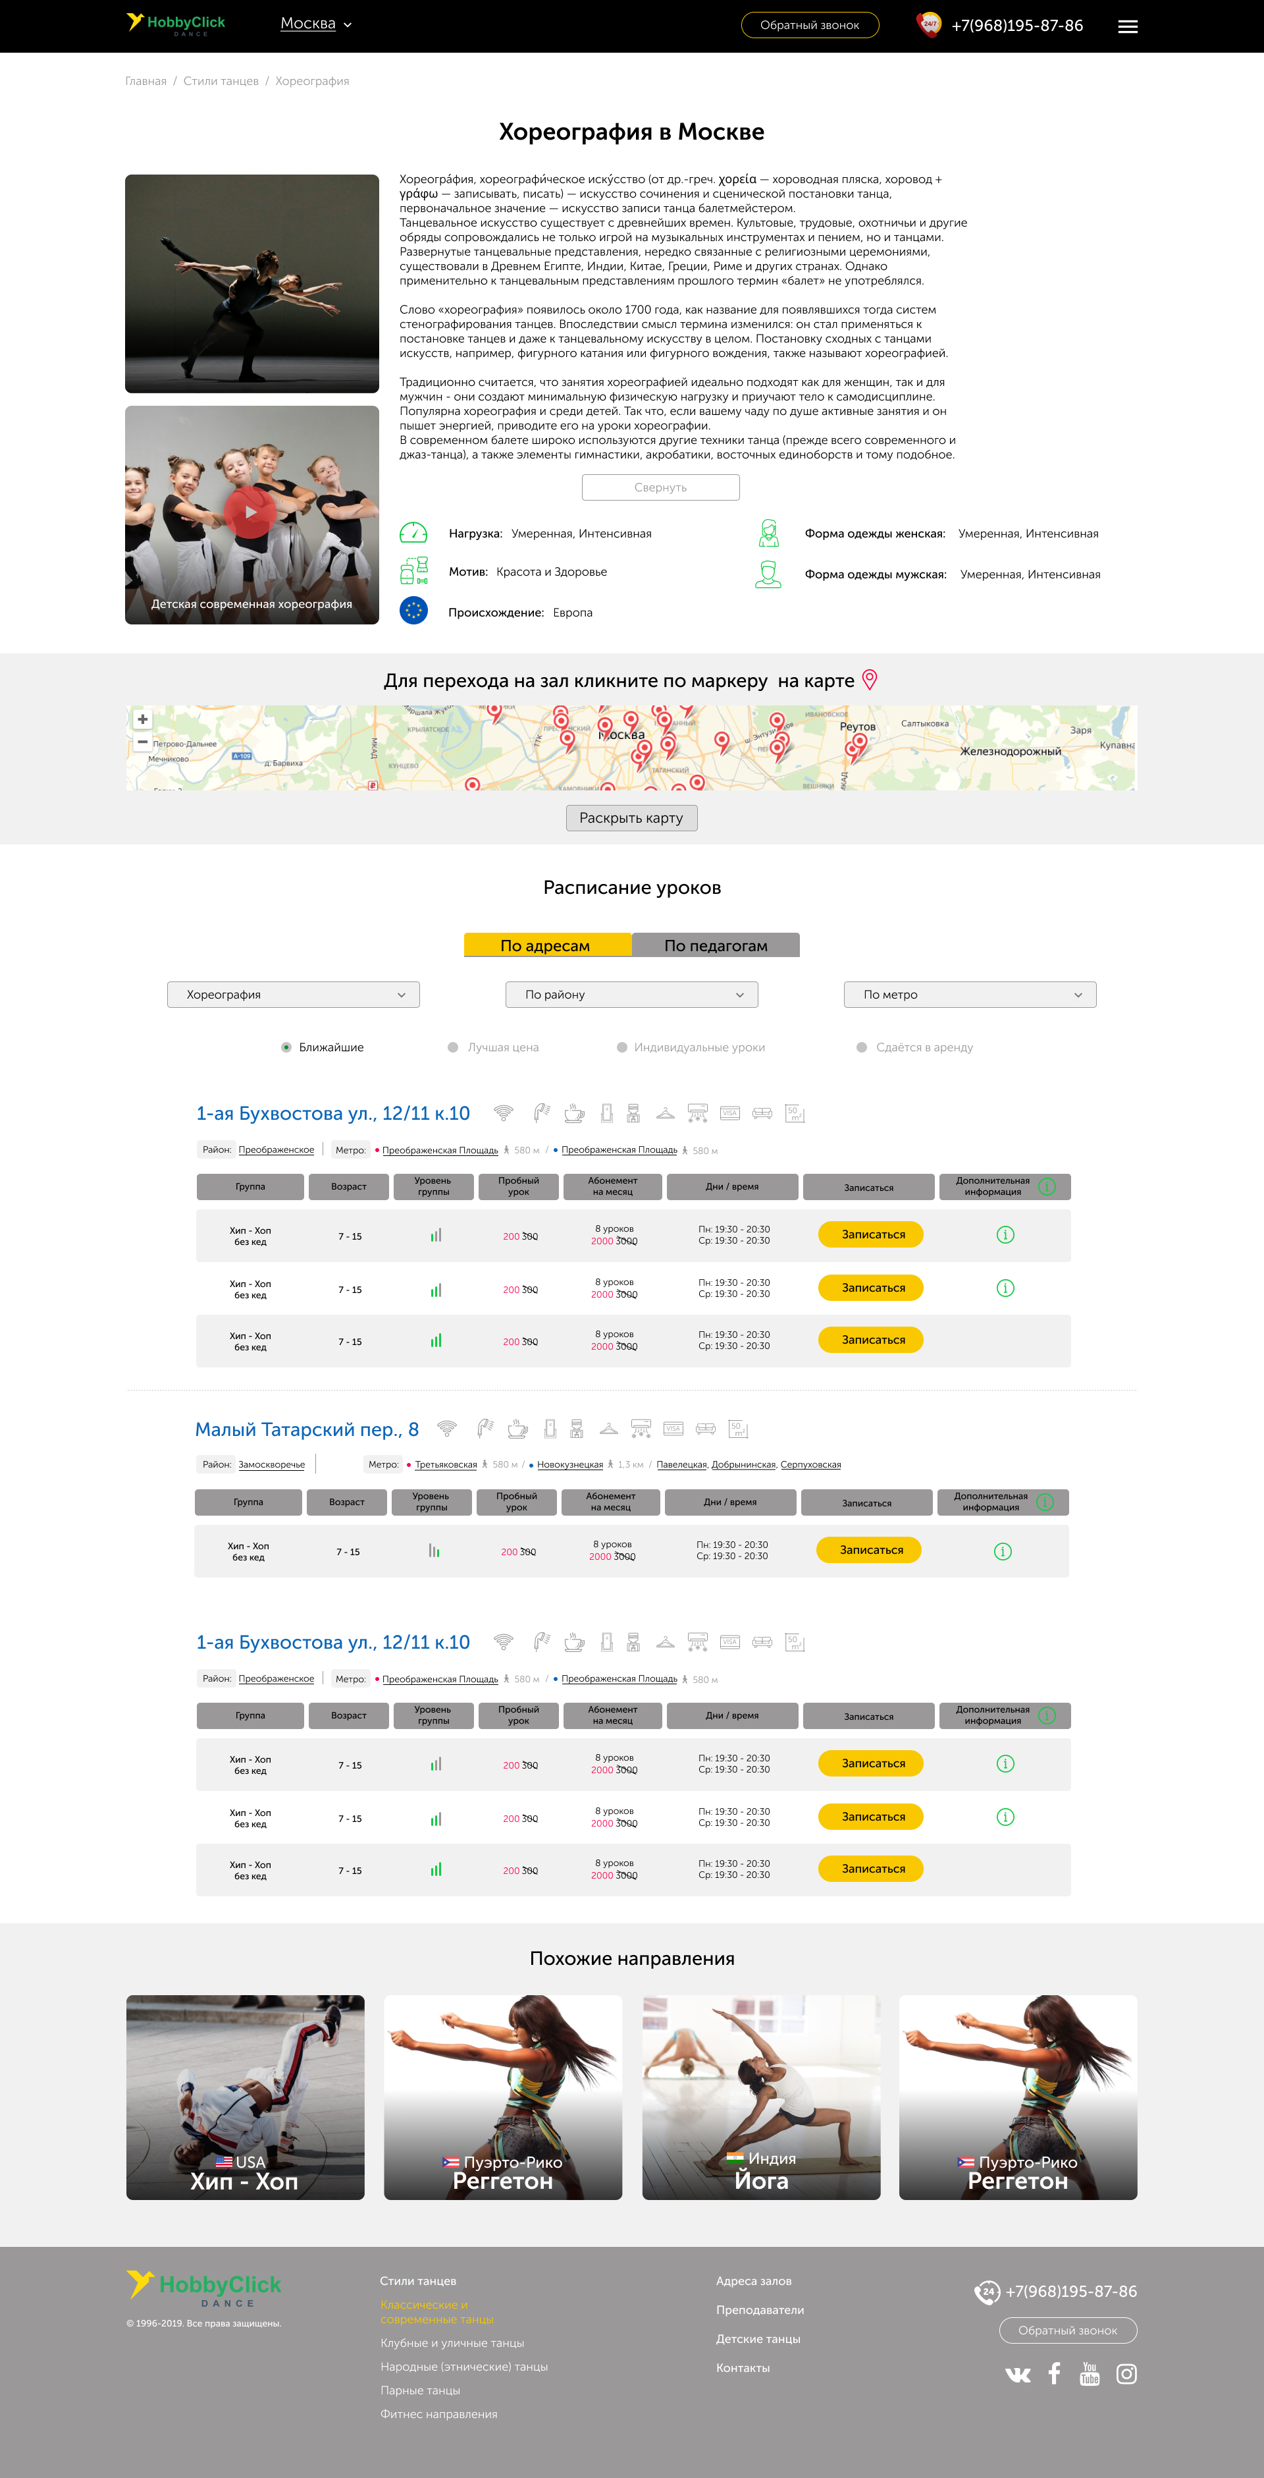Click the Свернуть button under description
Screen dimensions: 1264x2478
(x=660, y=487)
